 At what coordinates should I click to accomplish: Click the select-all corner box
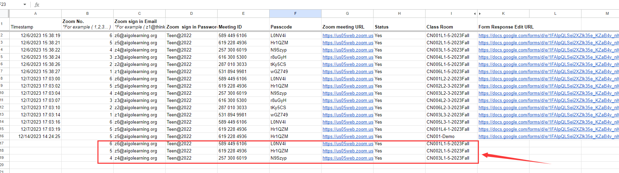click(x=4, y=13)
